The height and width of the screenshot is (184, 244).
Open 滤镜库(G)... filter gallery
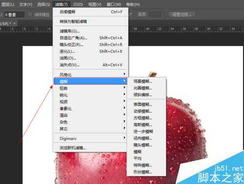click(91, 31)
